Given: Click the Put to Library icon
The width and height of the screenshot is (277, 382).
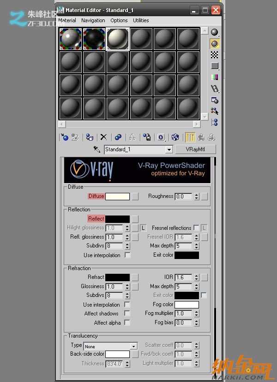Looking at the screenshot, I should pyautogui.click(x=147, y=137).
